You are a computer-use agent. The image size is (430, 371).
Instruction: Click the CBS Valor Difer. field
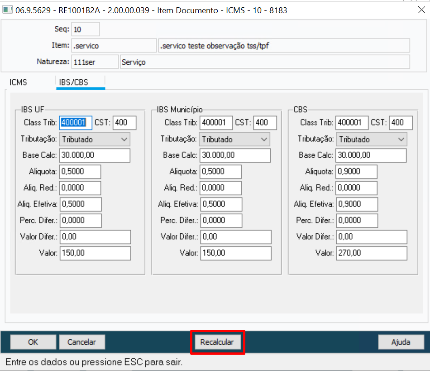coord(371,237)
